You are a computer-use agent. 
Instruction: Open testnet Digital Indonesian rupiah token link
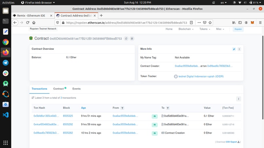[201, 76]
